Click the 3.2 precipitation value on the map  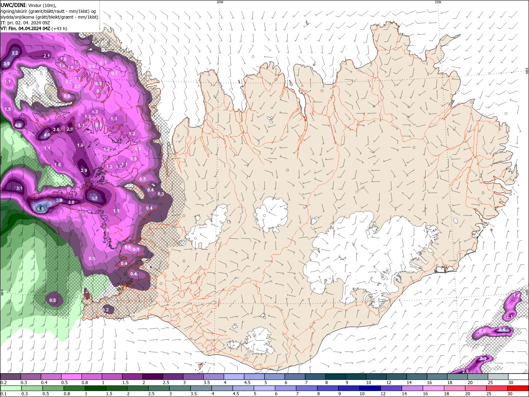15,53
